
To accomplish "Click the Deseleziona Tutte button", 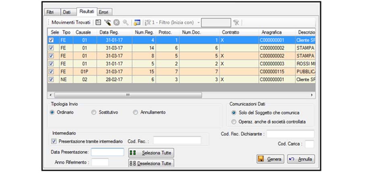I will coord(151,163).
